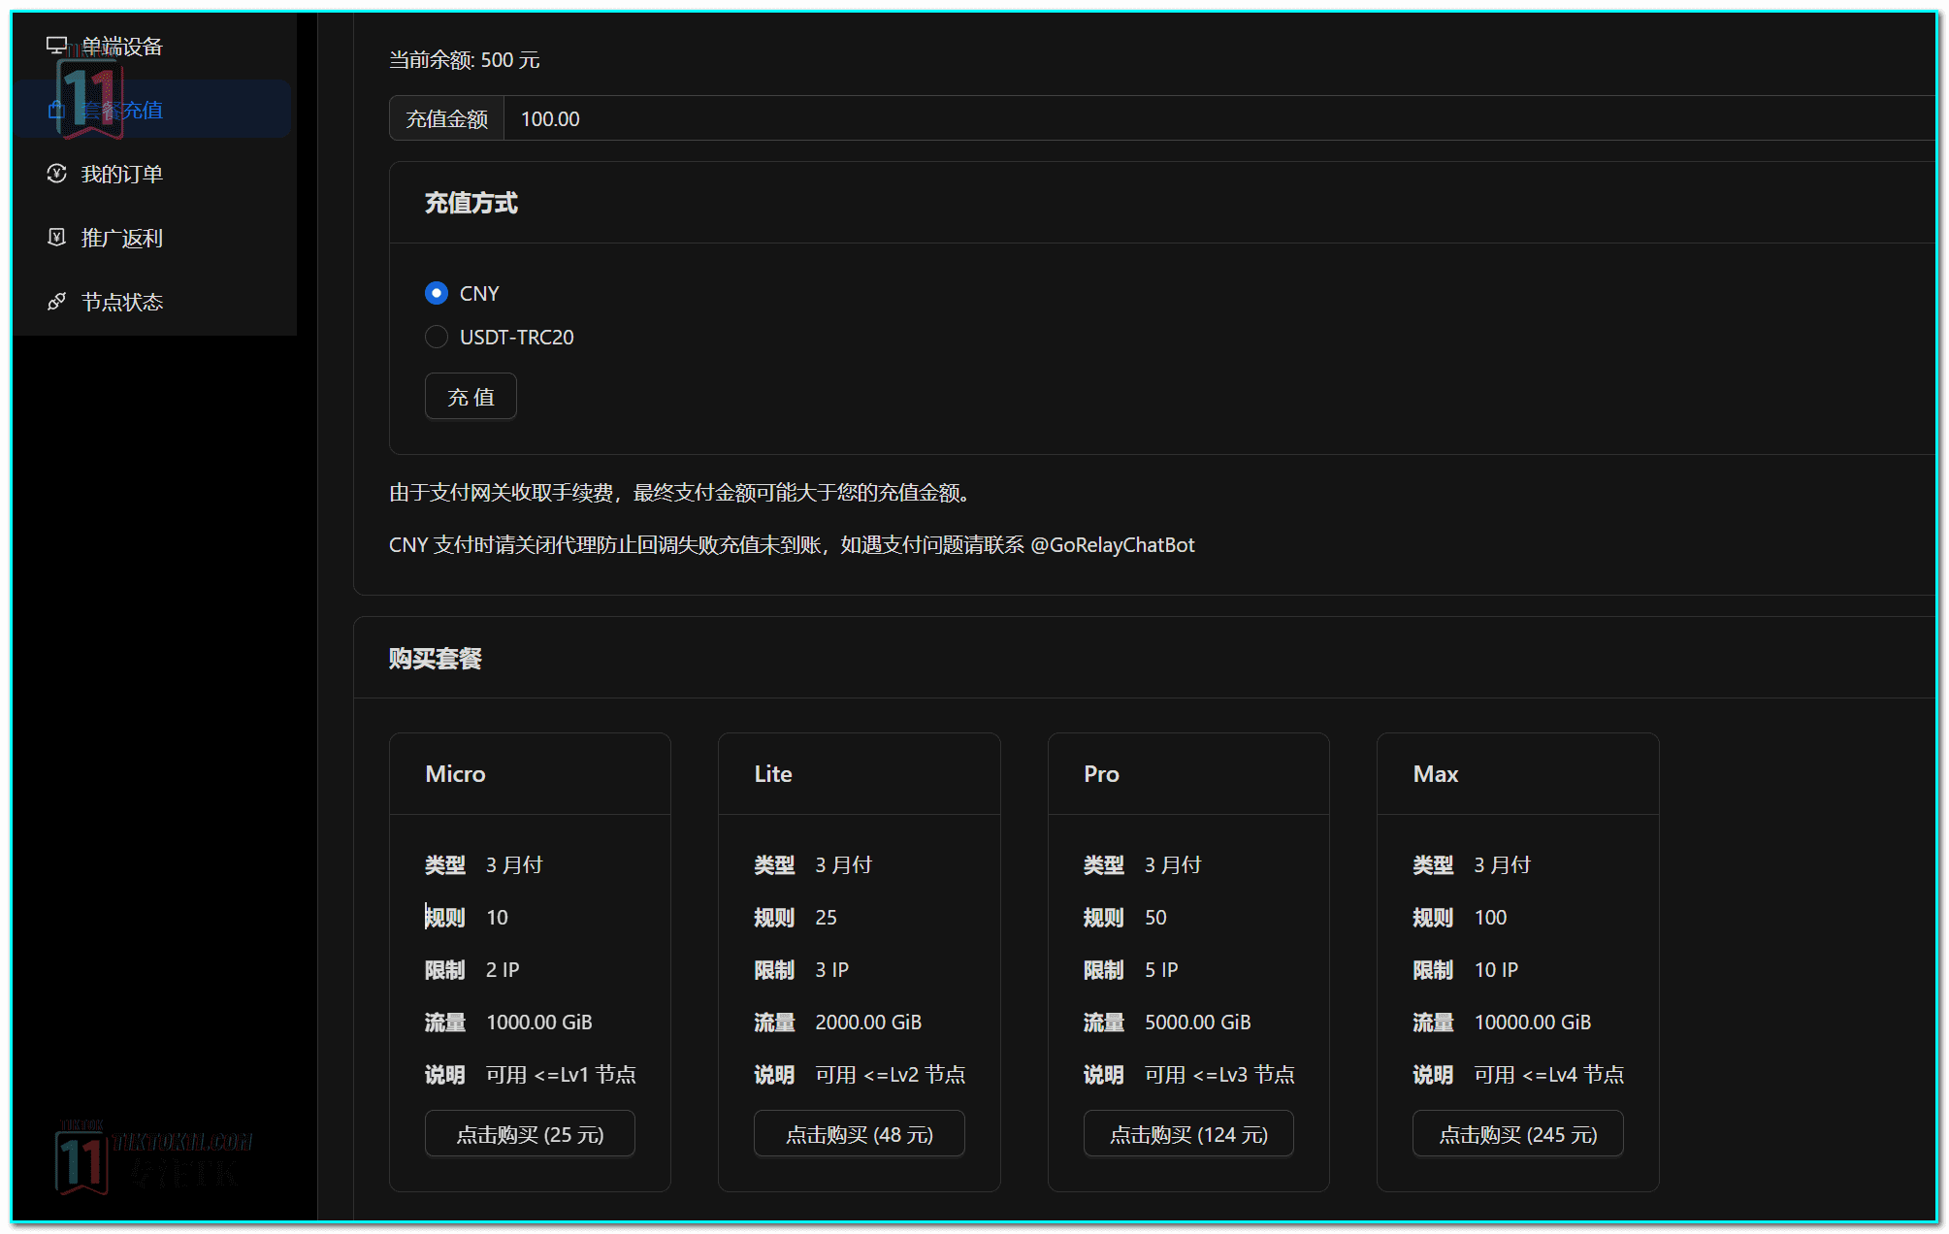
Task: Click the 可用 <=Lv1 节点 description
Action: coord(561,1075)
